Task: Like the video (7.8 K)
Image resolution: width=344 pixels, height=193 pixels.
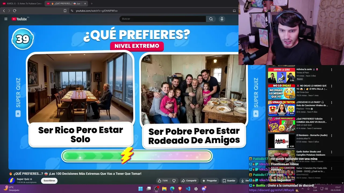Action: point(163,181)
